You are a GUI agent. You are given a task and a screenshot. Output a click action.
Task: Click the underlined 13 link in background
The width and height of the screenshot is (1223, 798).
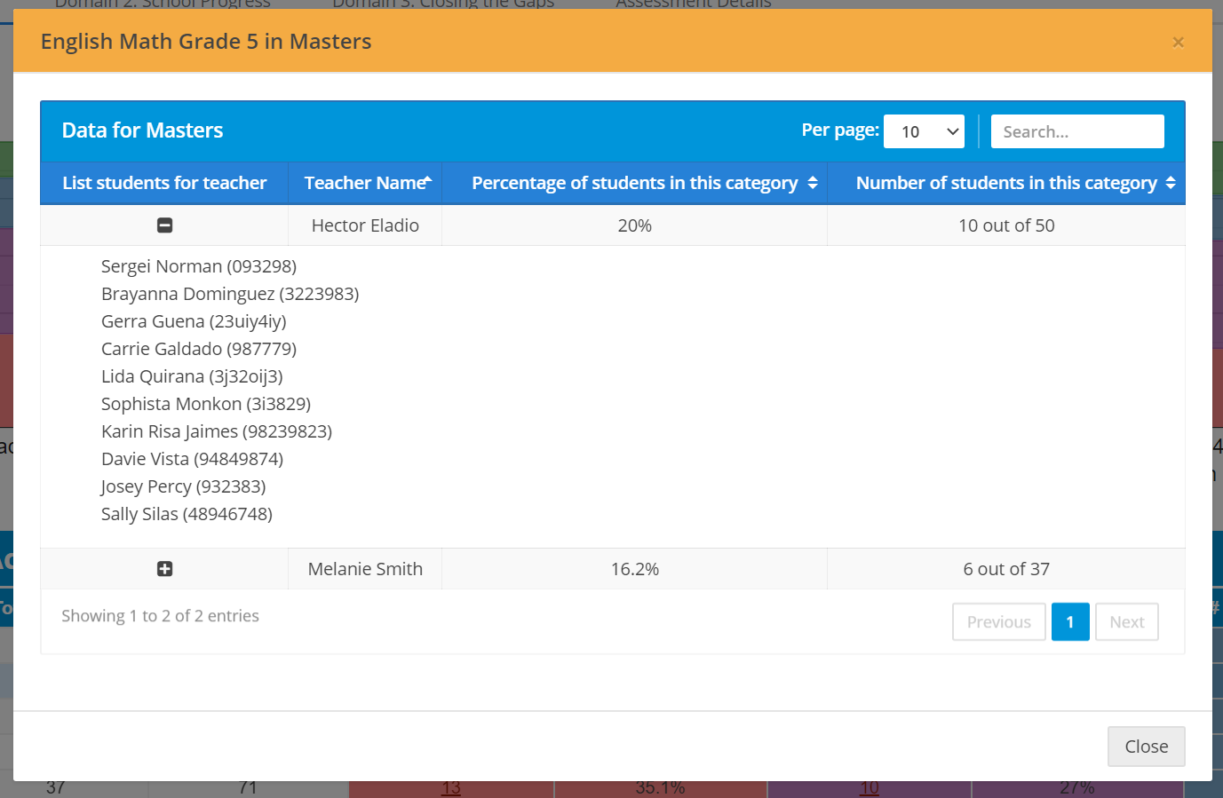pos(451,788)
